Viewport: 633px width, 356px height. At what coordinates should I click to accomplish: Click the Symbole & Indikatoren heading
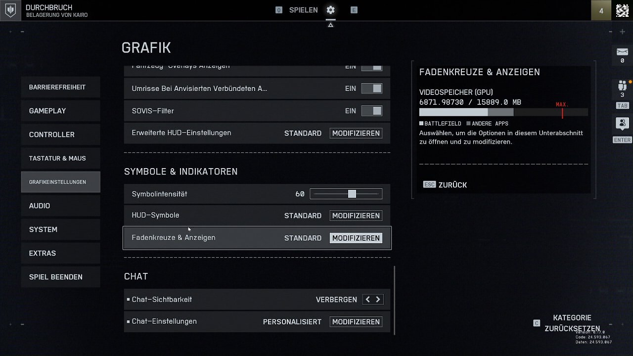tap(181, 172)
